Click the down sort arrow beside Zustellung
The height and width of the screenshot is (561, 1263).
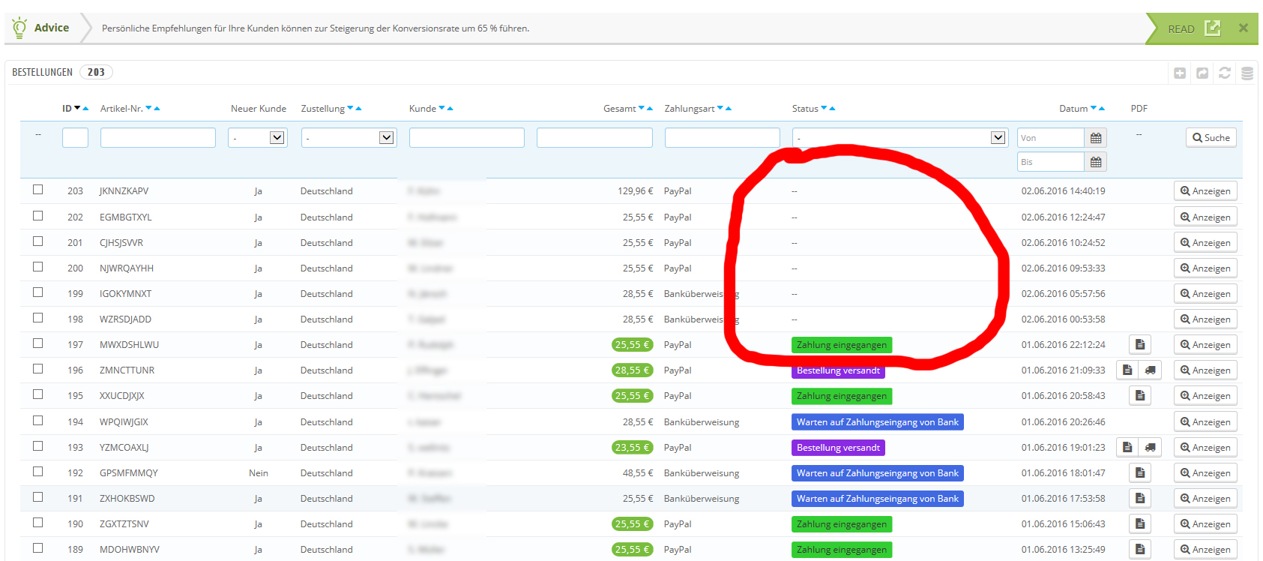pyautogui.click(x=351, y=108)
